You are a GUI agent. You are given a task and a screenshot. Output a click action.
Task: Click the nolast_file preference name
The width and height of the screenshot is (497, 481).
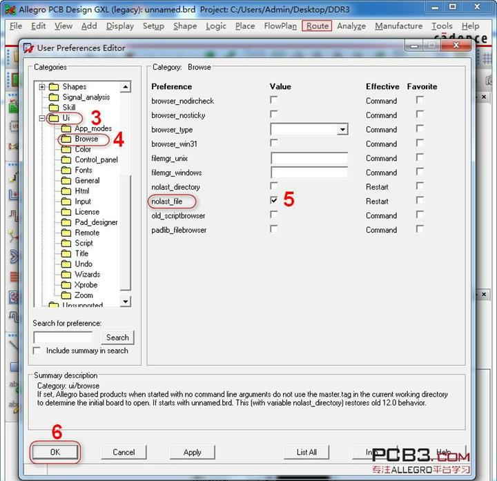pos(167,202)
